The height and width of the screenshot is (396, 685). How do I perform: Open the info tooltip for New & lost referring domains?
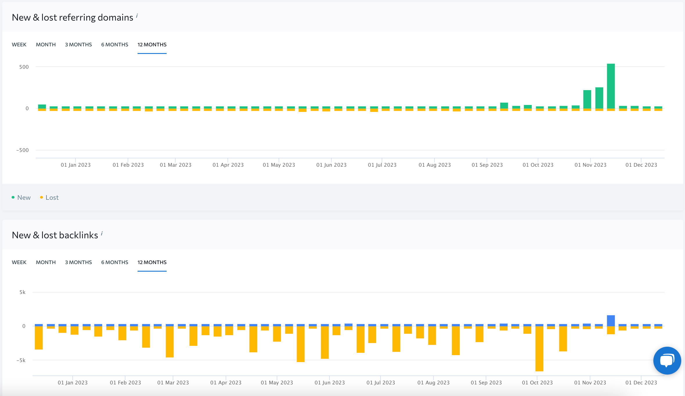pyautogui.click(x=137, y=16)
